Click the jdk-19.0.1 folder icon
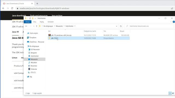 point(49,38)
